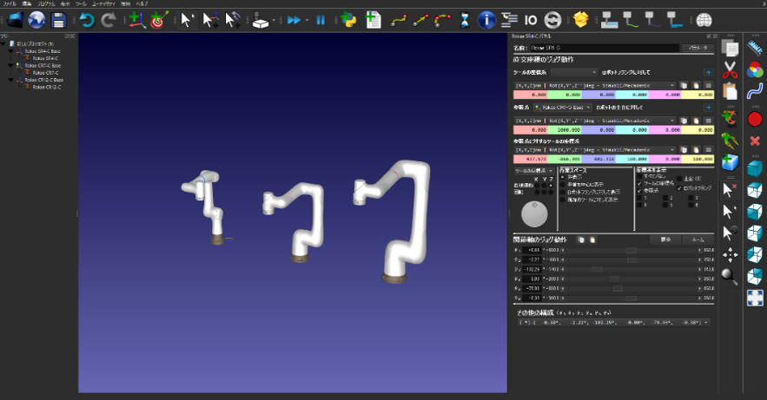Select ロボットフランジに対して表示 radio option

[x=562, y=190]
